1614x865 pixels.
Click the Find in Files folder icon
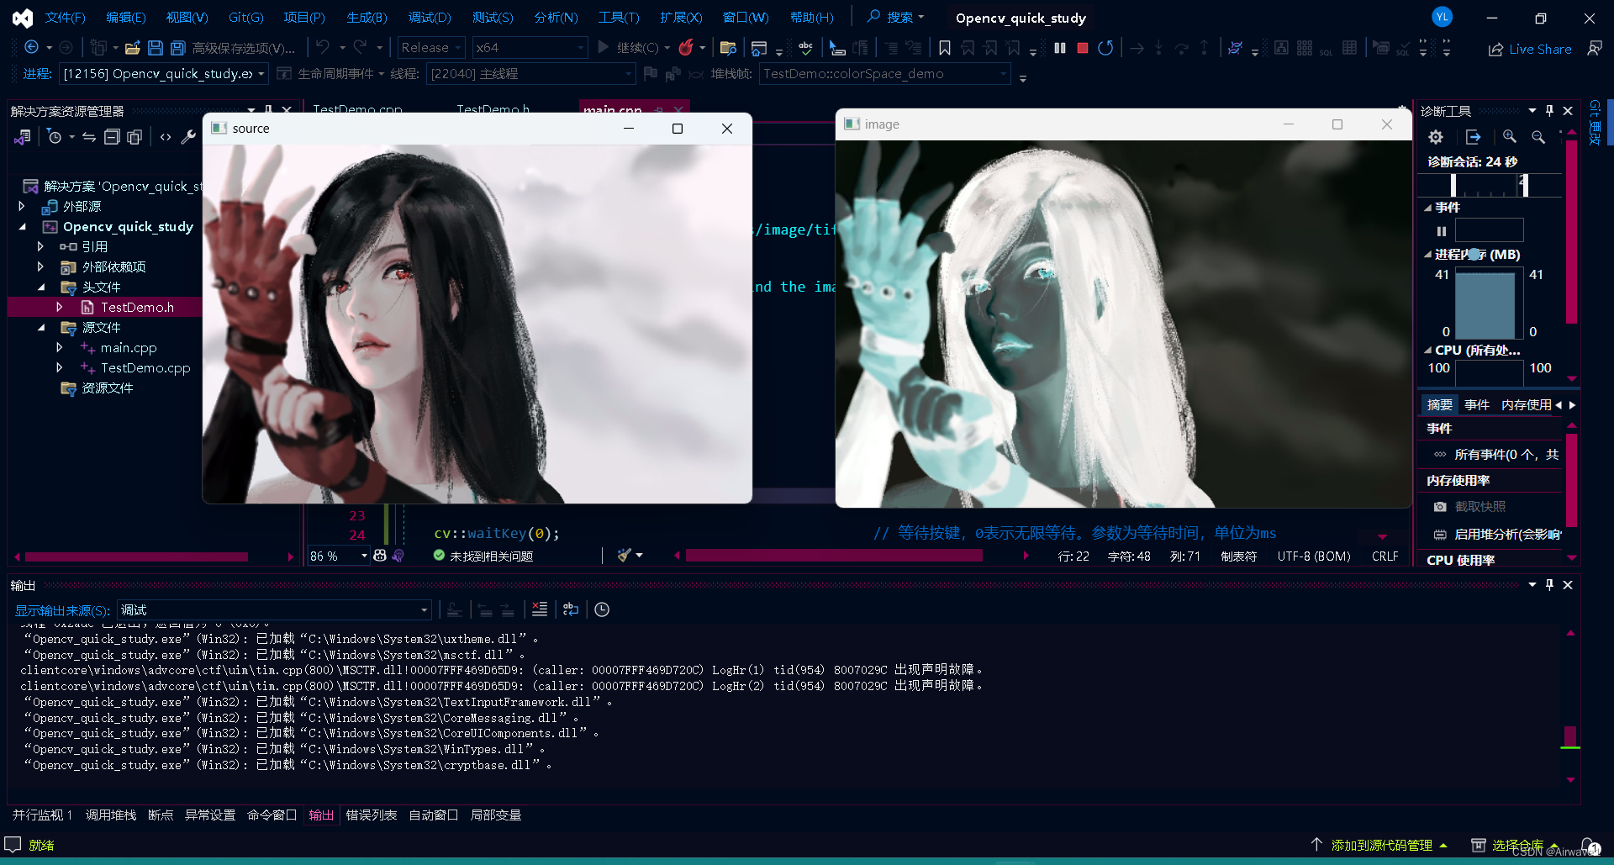(728, 48)
